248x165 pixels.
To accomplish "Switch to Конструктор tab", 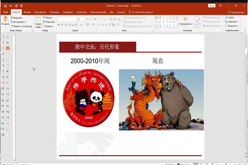I will click(x=40, y=12).
